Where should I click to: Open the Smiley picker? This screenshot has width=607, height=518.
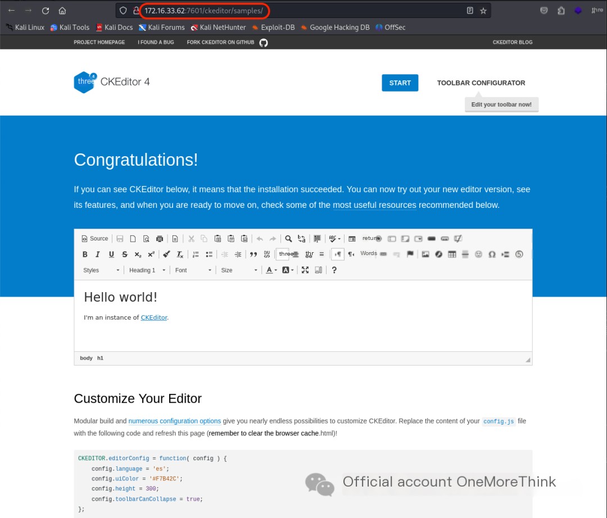(478, 254)
